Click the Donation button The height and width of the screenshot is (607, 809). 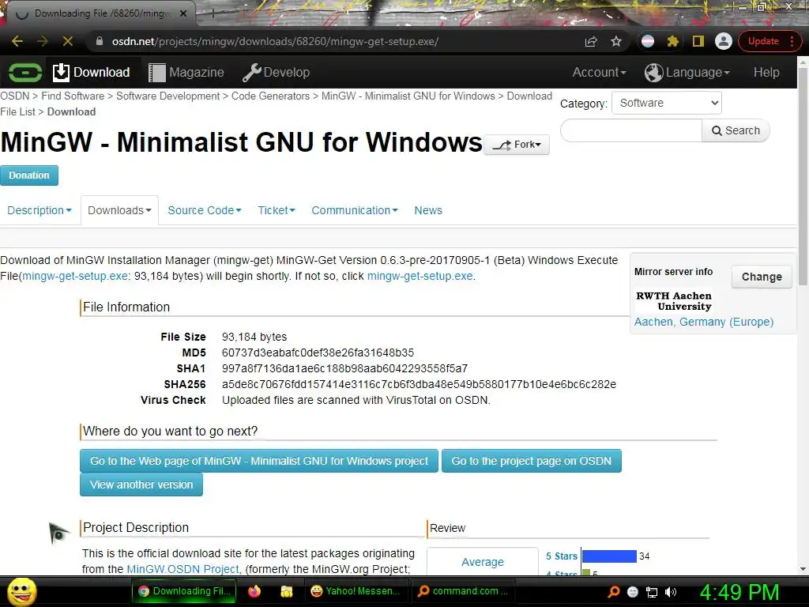(29, 175)
